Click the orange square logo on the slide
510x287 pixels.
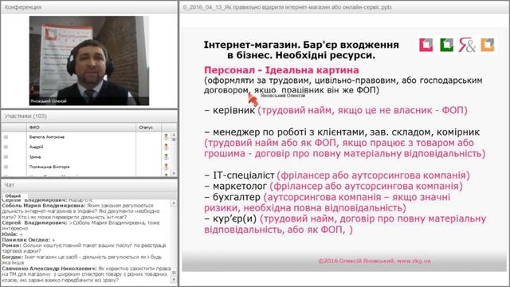pyautogui.click(x=487, y=45)
